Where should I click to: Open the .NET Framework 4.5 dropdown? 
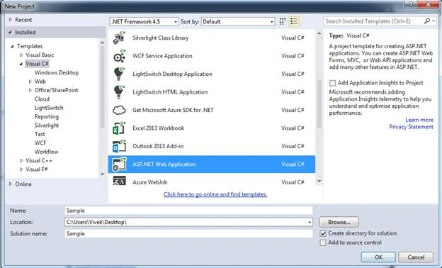[144, 22]
